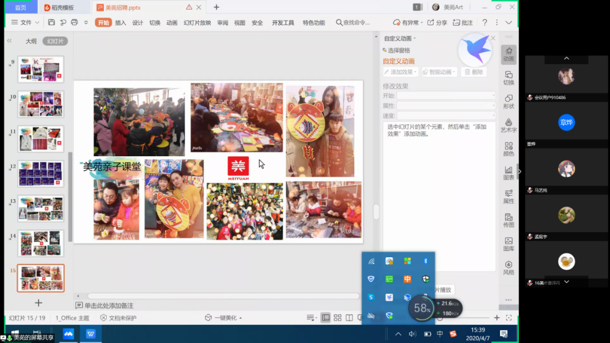The image size is (610, 343).
Task: Switch to 大纲 outline view
Action: click(31, 41)
